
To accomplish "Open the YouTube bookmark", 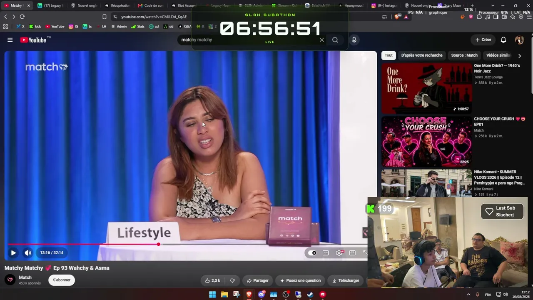I will click(55, 26).
